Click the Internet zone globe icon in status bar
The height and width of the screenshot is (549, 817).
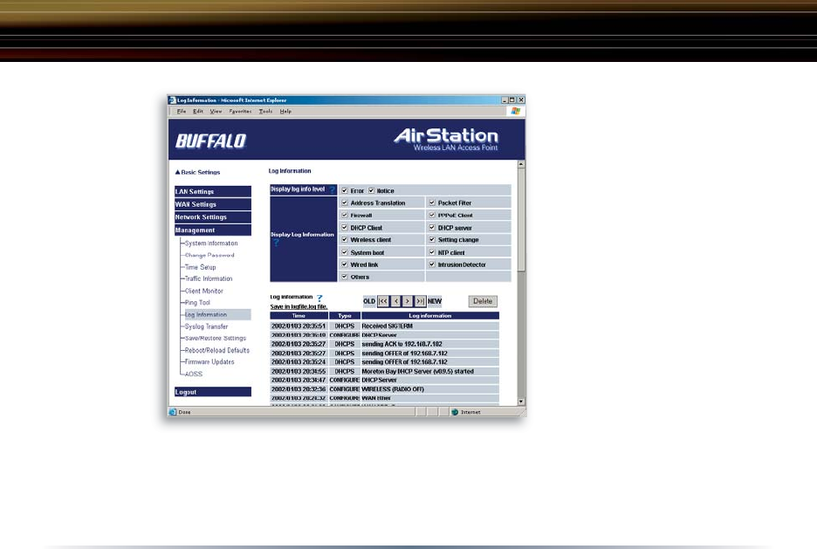click(x=455, y=412)
